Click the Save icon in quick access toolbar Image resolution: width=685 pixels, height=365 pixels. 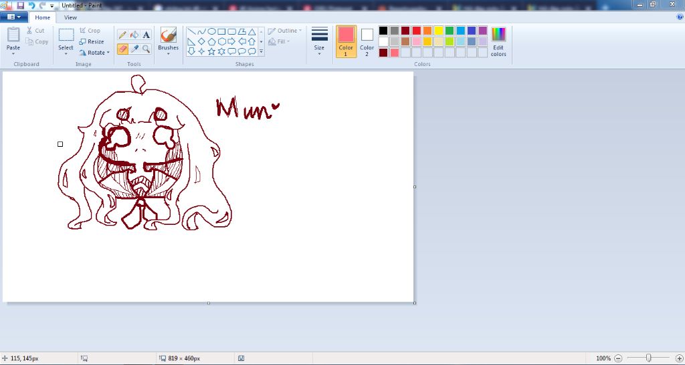tap(21, 5)
